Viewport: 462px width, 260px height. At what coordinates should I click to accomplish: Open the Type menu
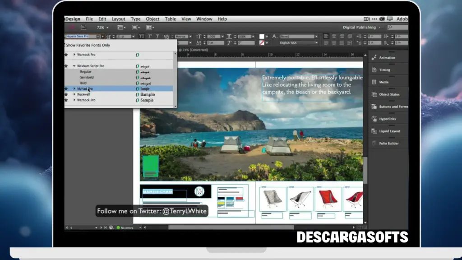(135, 19)
